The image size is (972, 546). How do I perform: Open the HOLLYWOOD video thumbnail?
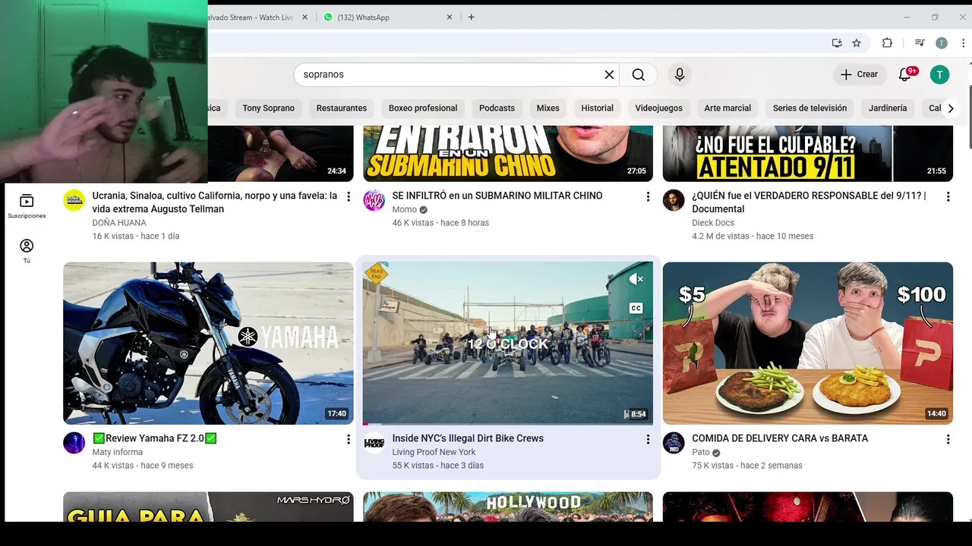(507, 507)
